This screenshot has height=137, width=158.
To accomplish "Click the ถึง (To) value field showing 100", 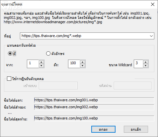I will [x=74, y=64].
